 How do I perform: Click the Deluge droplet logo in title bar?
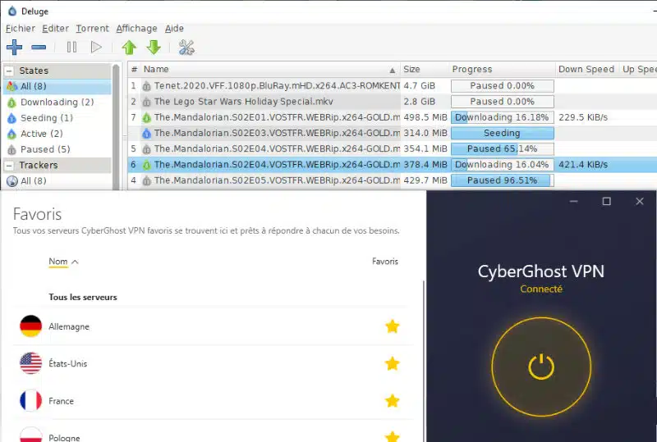click(x=12, y=11)
